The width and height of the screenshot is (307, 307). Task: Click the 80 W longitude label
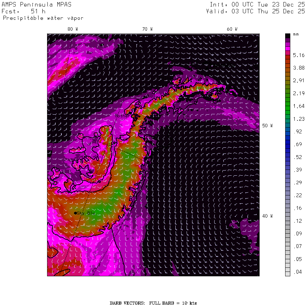pos(72,29)
